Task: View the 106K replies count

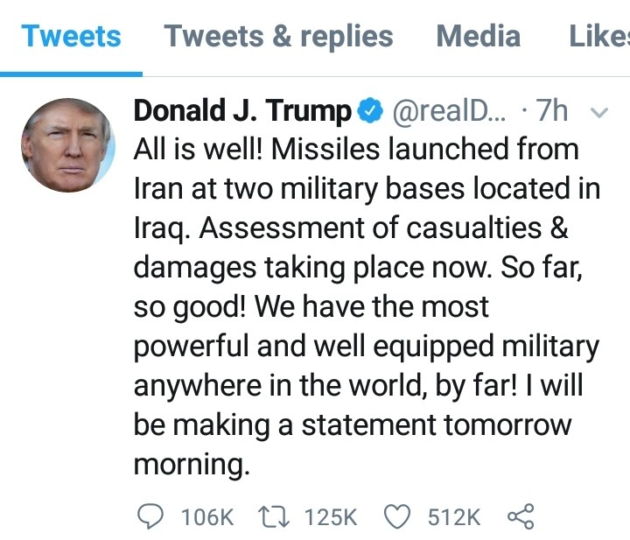Action: [206, 516]
